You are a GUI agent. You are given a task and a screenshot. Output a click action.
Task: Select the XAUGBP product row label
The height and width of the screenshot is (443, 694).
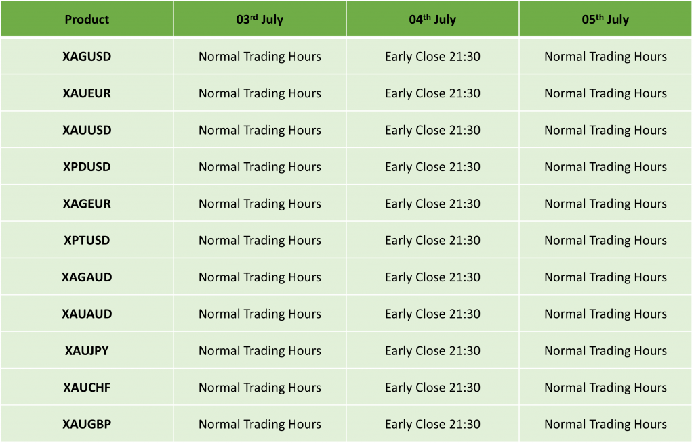tap(87, 424)
